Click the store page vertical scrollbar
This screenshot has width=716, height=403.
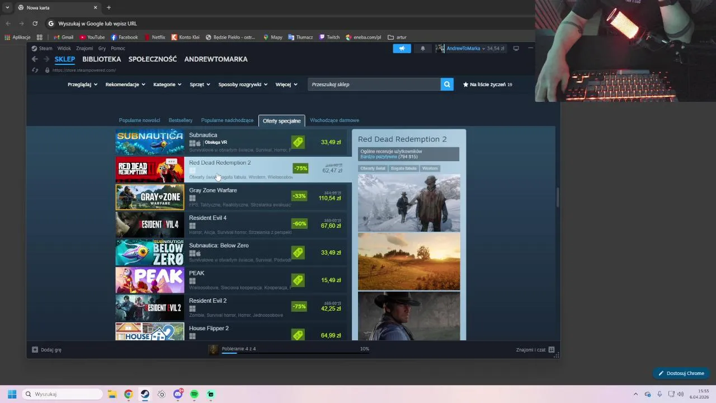tap(557, 199)
